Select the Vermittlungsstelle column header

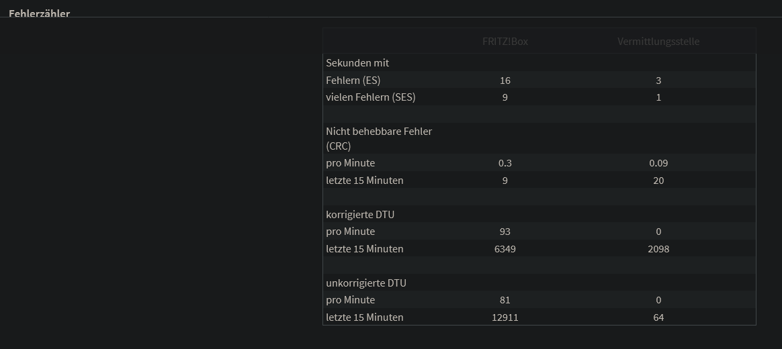click(x=658, y=42)
